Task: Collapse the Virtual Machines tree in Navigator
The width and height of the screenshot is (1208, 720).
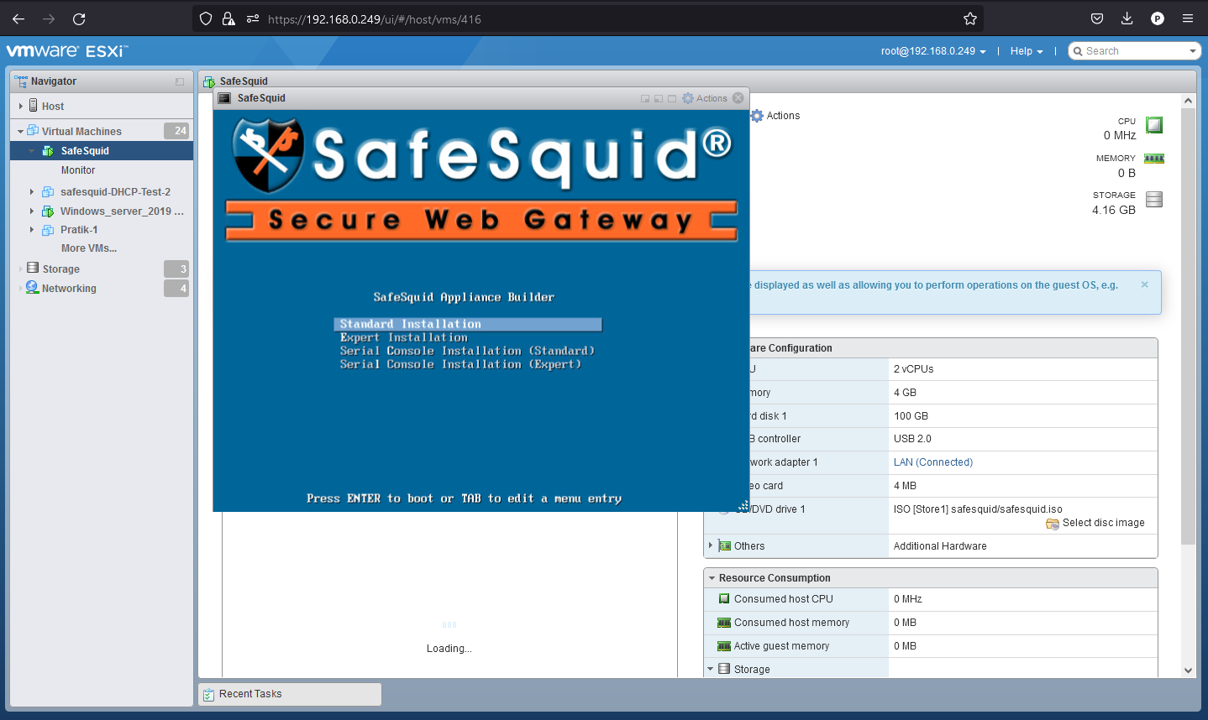Action: [x=19, y=131]
